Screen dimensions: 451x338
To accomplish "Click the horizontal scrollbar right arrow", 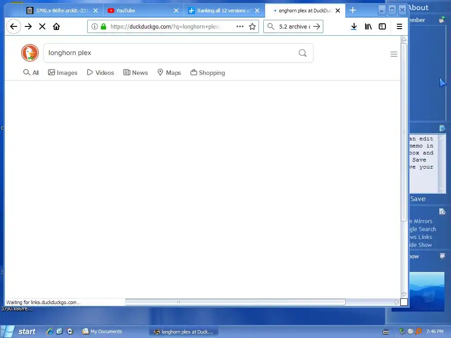I will coord(397,302).
